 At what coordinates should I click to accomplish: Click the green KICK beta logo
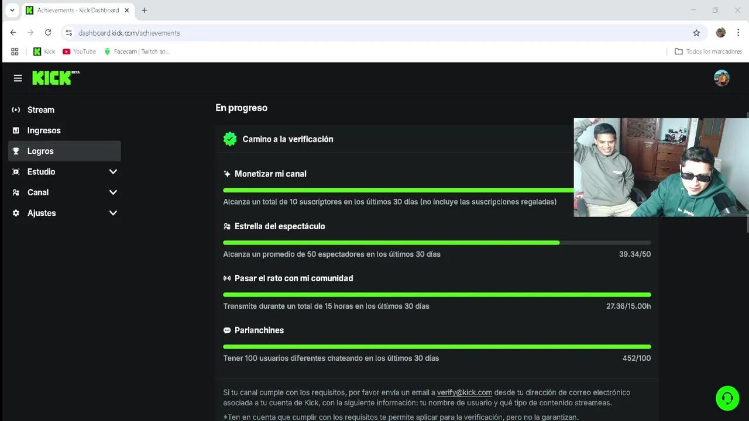56,78
